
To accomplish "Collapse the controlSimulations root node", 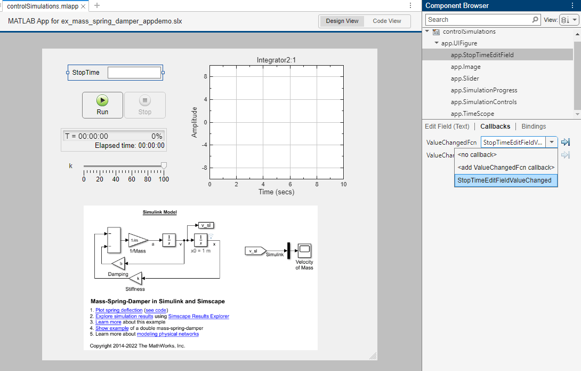I will [x=427, y=32].
